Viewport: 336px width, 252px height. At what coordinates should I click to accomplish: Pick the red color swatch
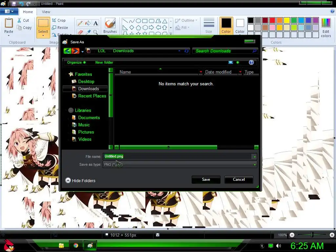coord(272,20)
